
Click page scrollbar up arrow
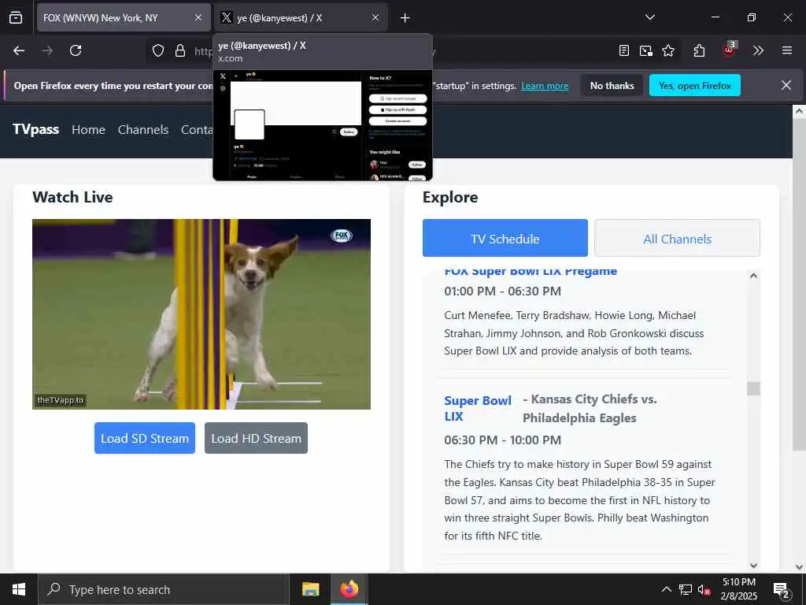[800, 110]
